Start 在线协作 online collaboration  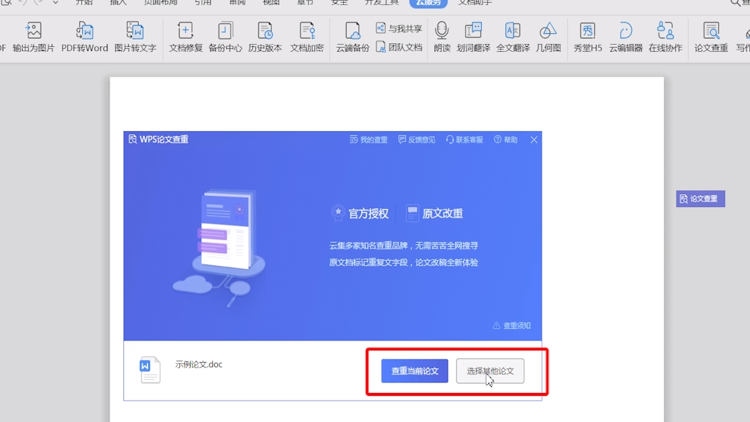coord(665,37)
